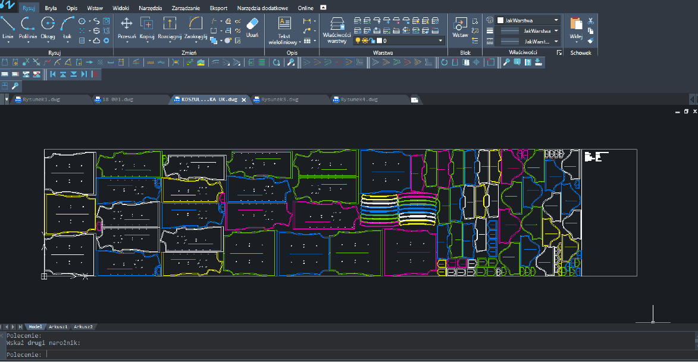The image size is (698, 364).
Task: Click the layer color white swatch
Action: [x=379, y=41]
